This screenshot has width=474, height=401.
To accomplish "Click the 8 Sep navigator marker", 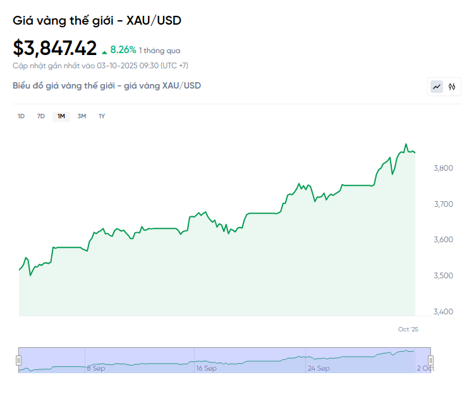I will pyautogui.click(x=96, y=368).
